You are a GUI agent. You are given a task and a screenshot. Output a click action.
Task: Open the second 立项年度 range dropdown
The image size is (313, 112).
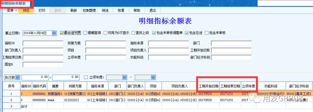click(x=153, y=77)
